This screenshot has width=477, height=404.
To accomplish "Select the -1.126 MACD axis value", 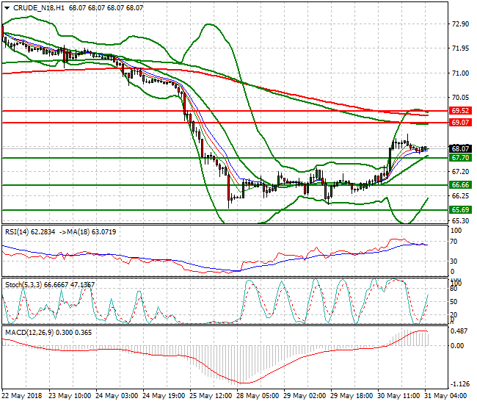I will coord(460,384).
